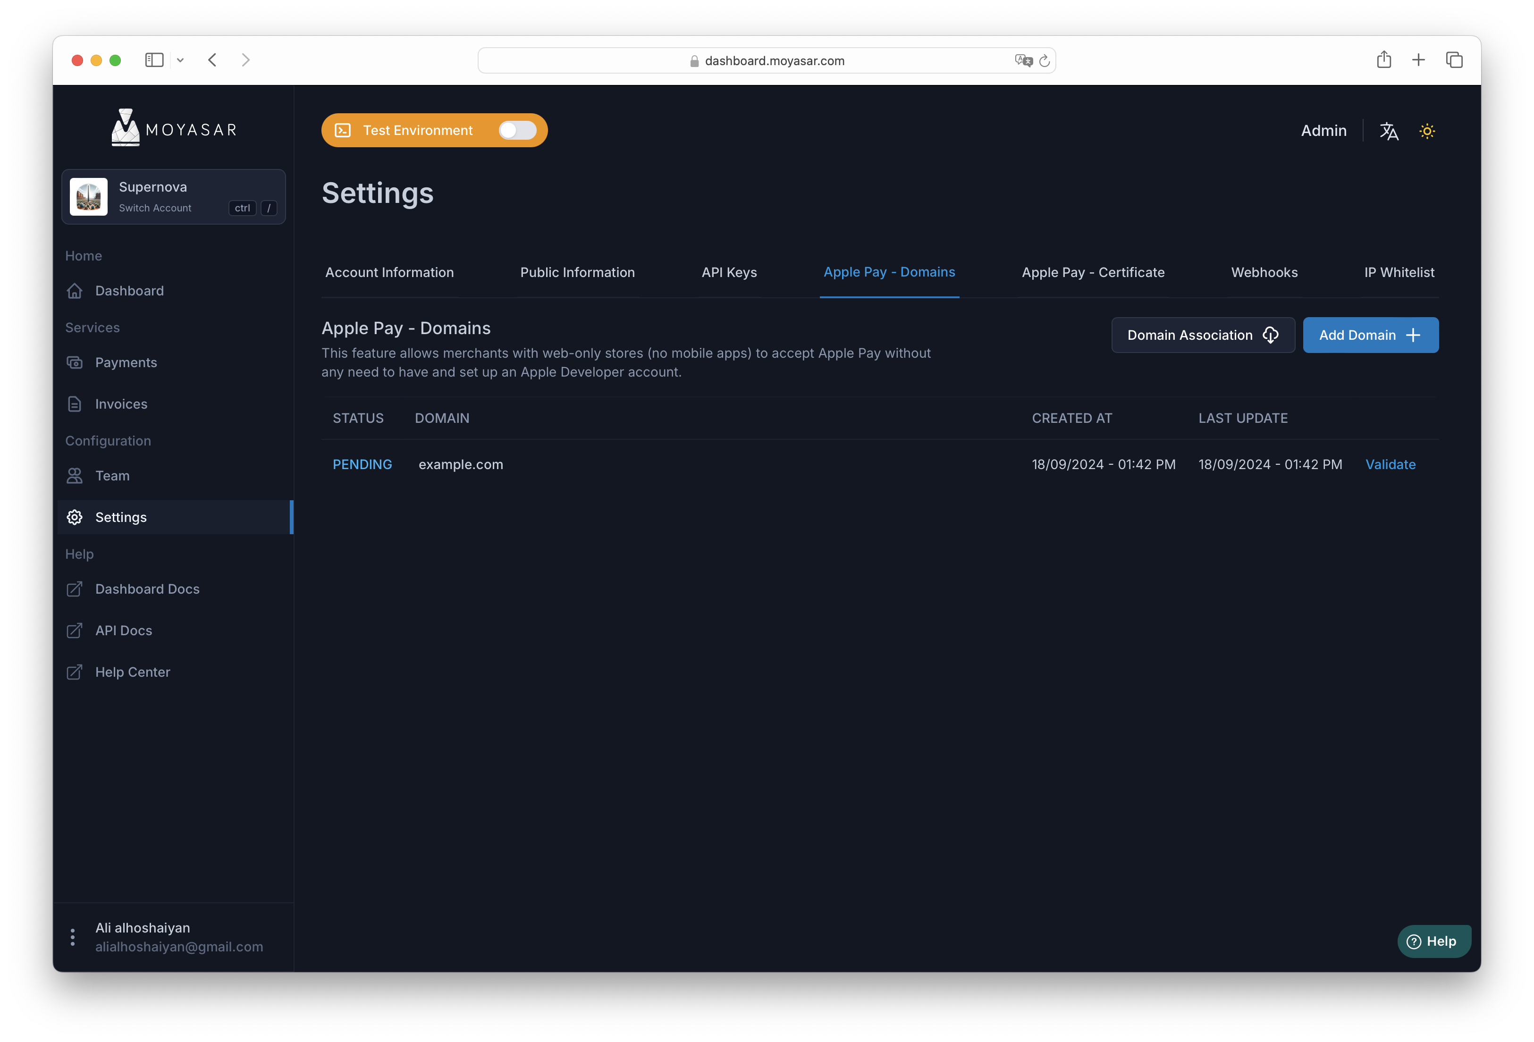The height and width of the screenshot is (1042, 1534).
Task: Click the Add Domain button
Action: 1370,335
